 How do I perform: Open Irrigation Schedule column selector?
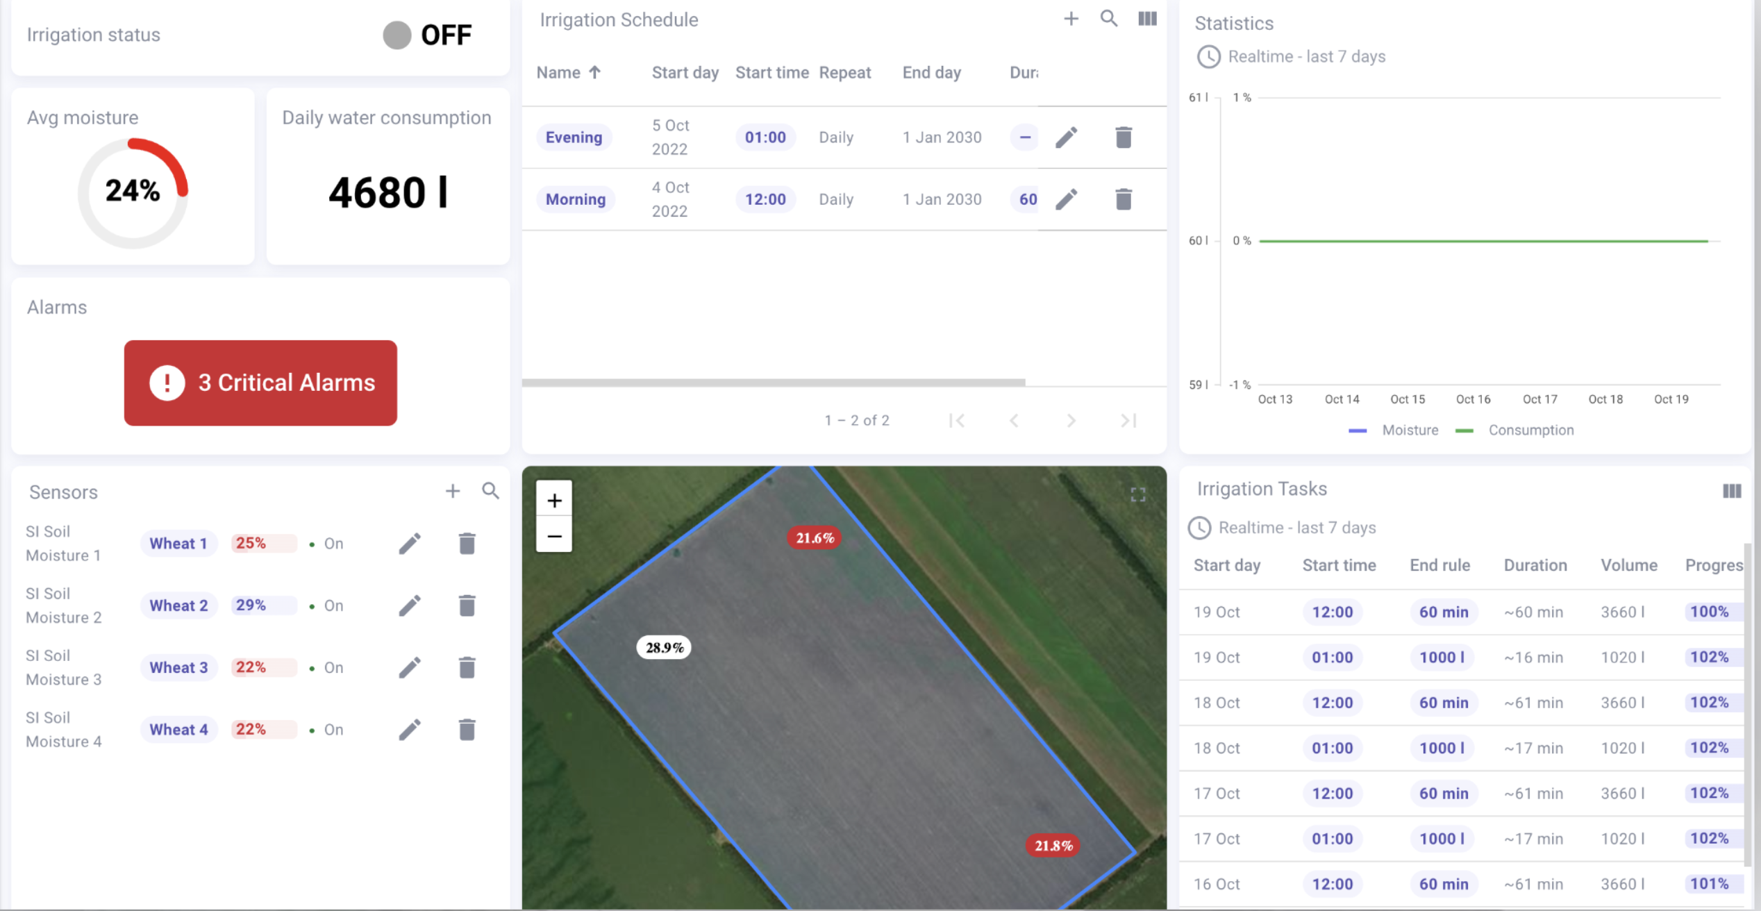(1147, 19)
